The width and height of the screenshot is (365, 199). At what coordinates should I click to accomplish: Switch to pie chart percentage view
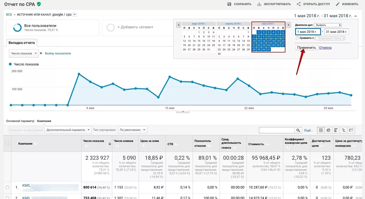(x=328, y=130)
